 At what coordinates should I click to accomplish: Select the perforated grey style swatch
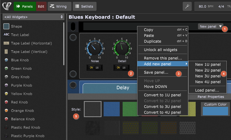tap(187, 128)
